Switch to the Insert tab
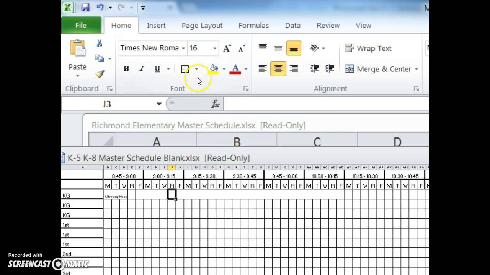 156,26
